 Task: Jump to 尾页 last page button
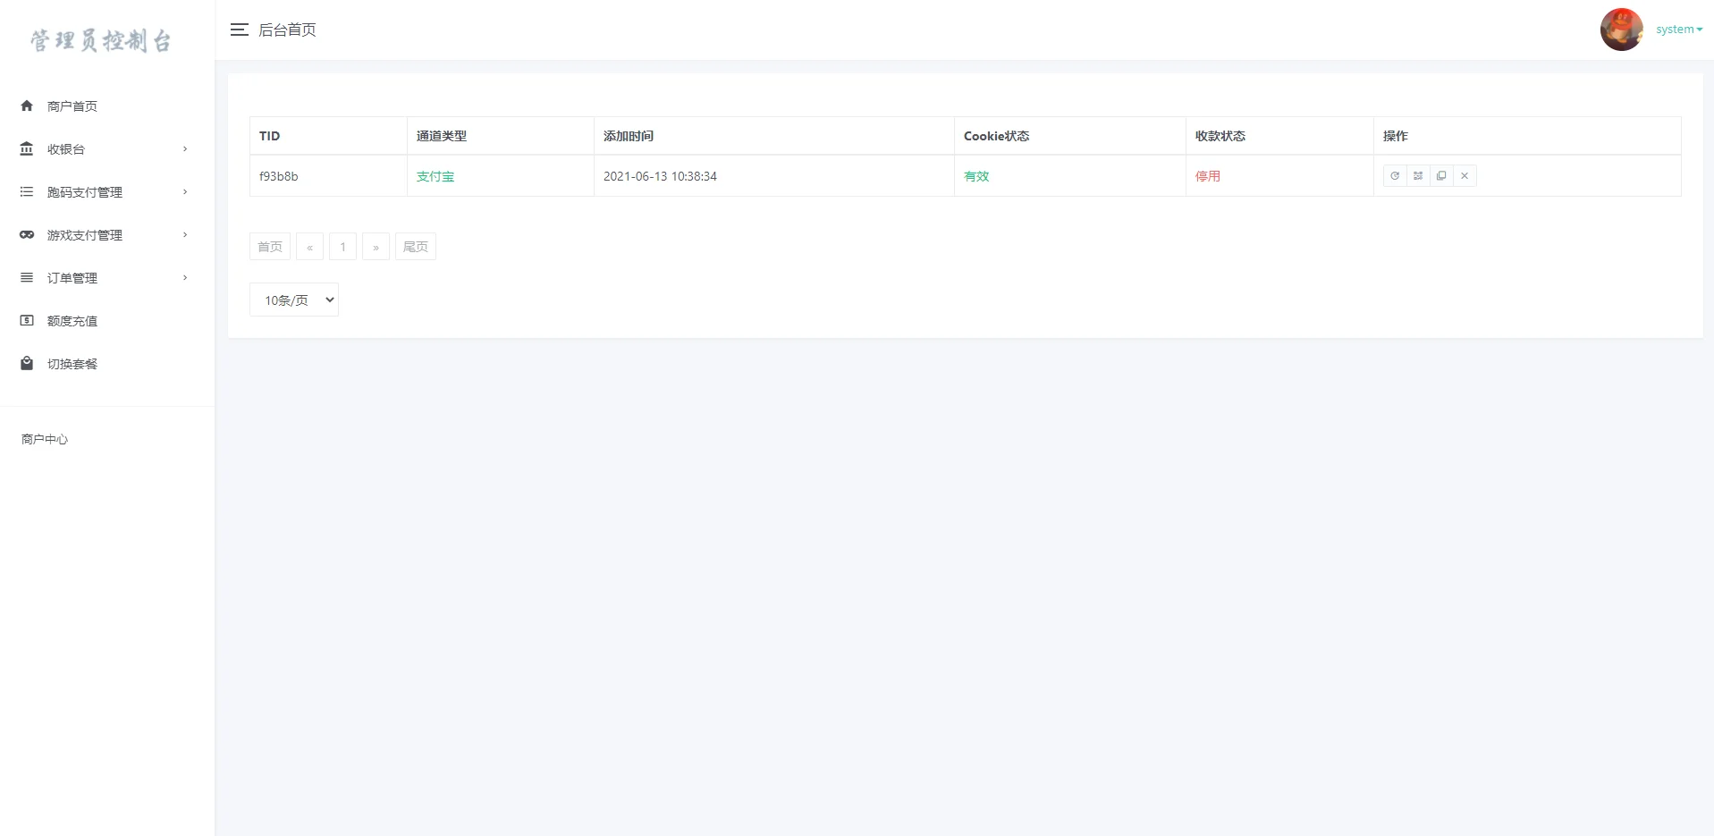(x=416, y=247)
